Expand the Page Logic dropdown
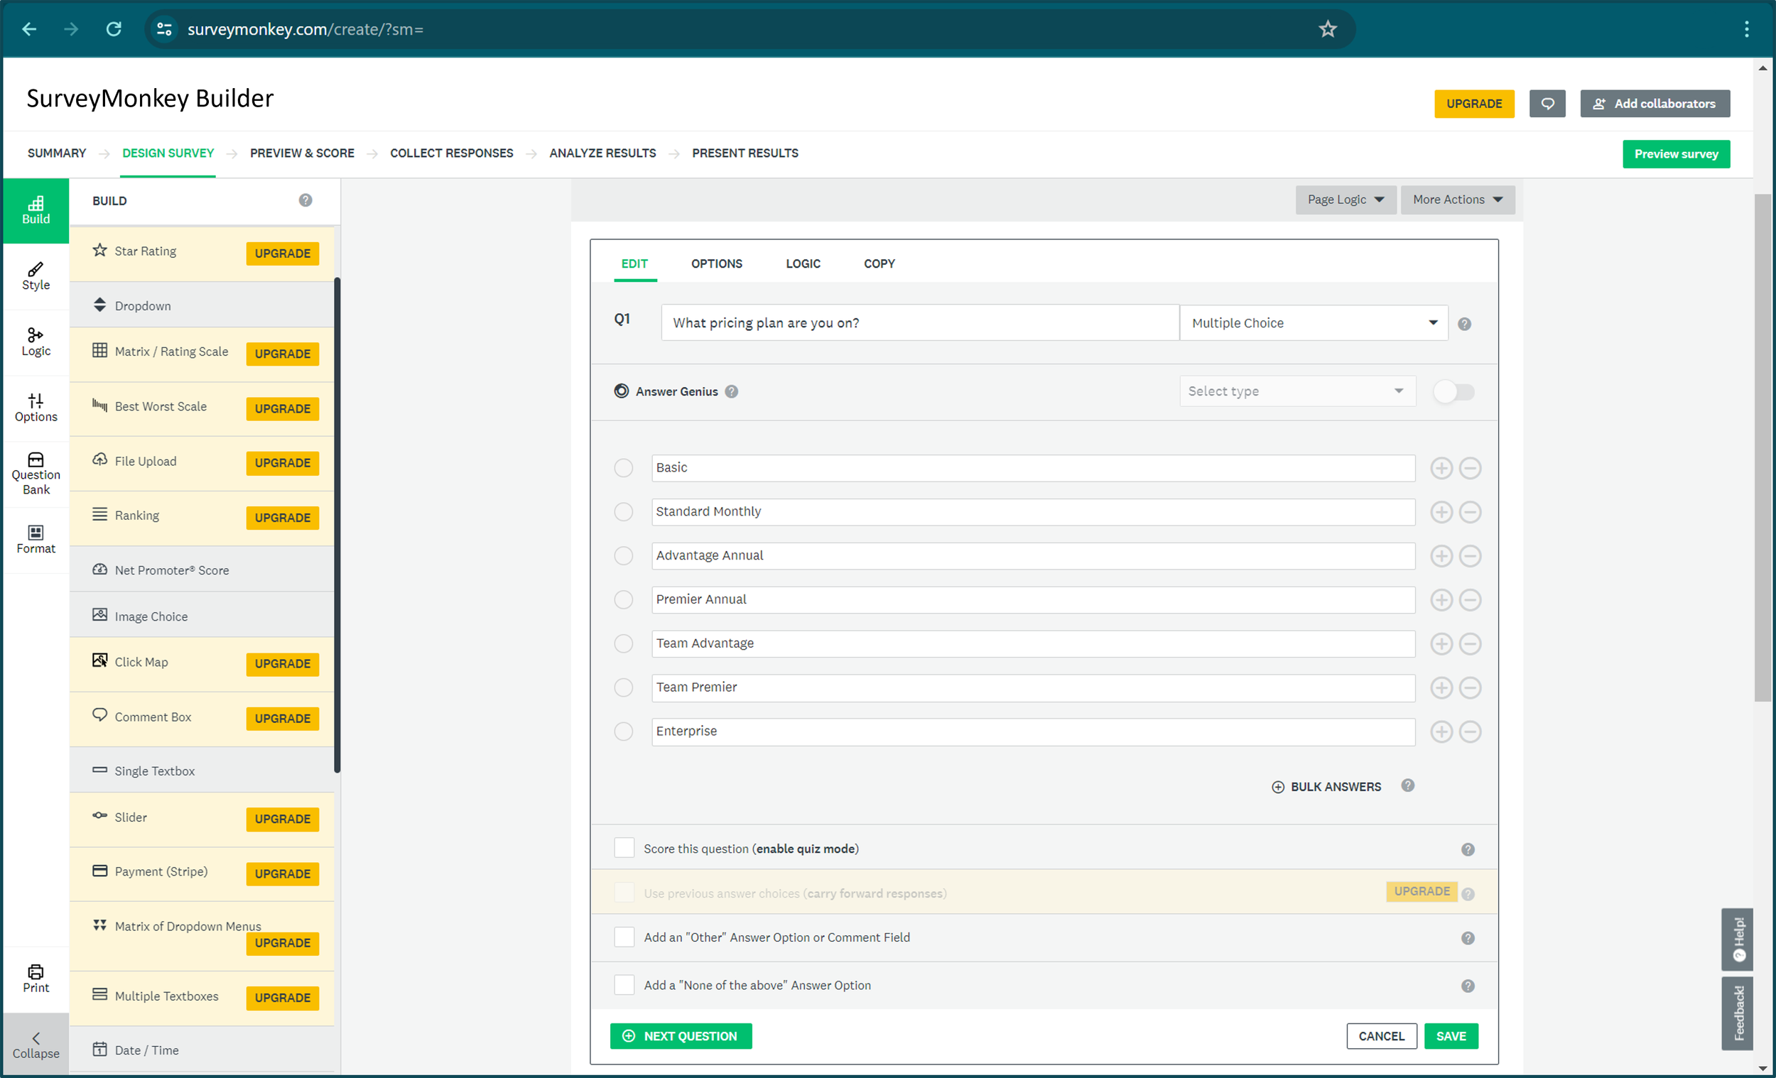 [1345, 200]
